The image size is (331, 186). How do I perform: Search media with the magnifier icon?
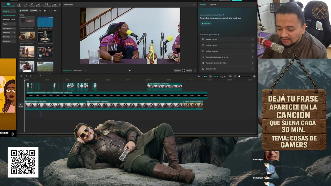(40, 11)
